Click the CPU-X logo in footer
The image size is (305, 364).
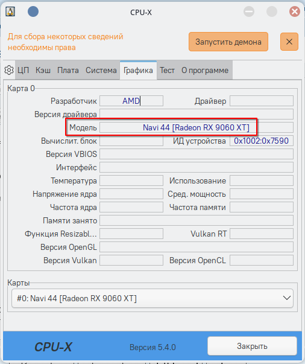[53, 347]
